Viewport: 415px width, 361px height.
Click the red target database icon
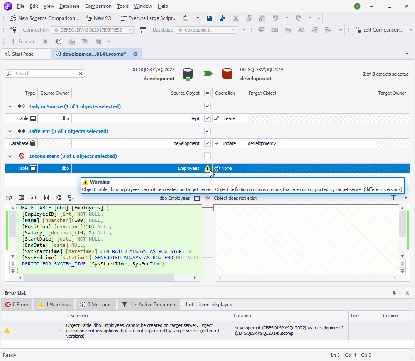[x=227, y=74]
